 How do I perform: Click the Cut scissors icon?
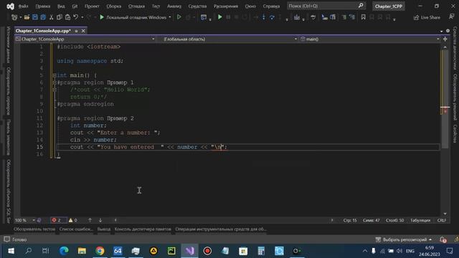coord(51,17)
